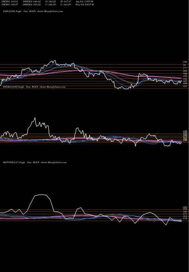189x272 pixels.
Task: Click the 161 price label on monthly axis
Action: pyautogui.click(x=185, y=216)
